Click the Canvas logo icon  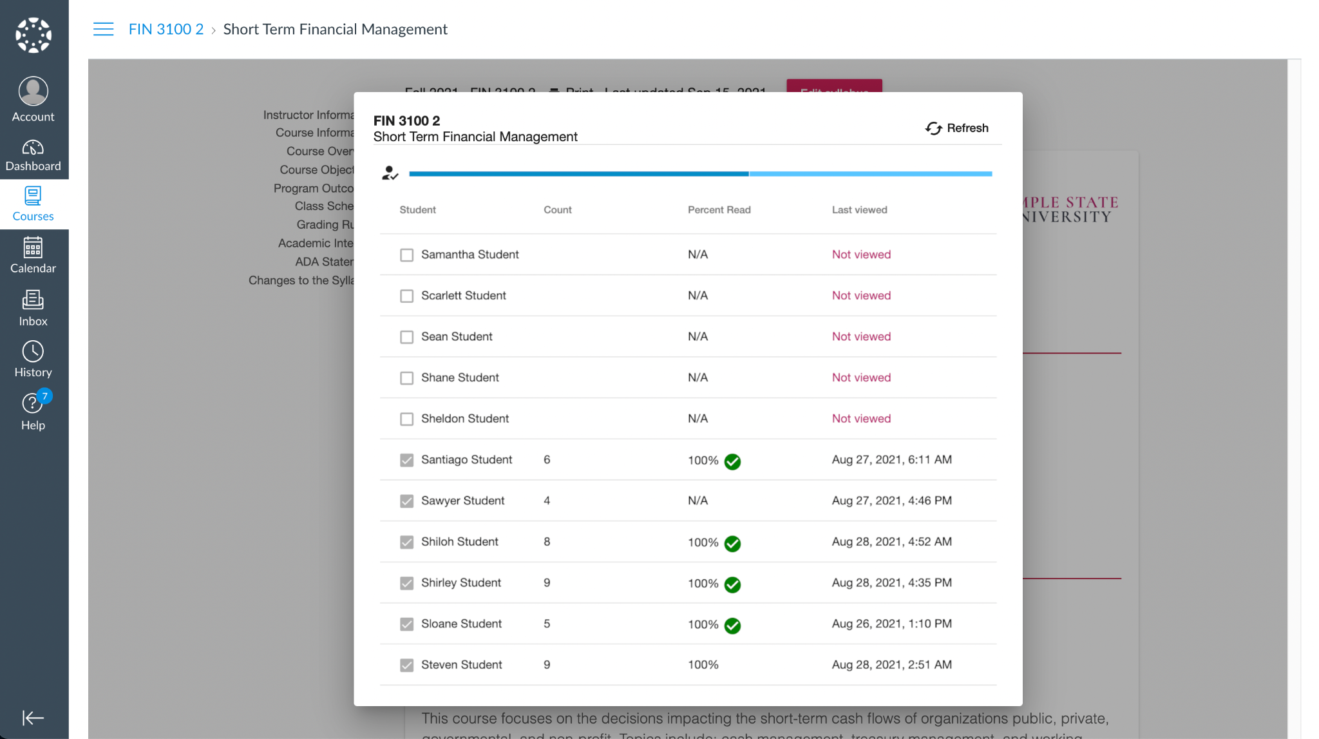tap(33, 35)
